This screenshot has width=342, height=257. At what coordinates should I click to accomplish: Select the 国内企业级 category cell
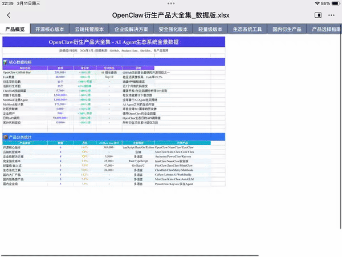coord(25,184)
